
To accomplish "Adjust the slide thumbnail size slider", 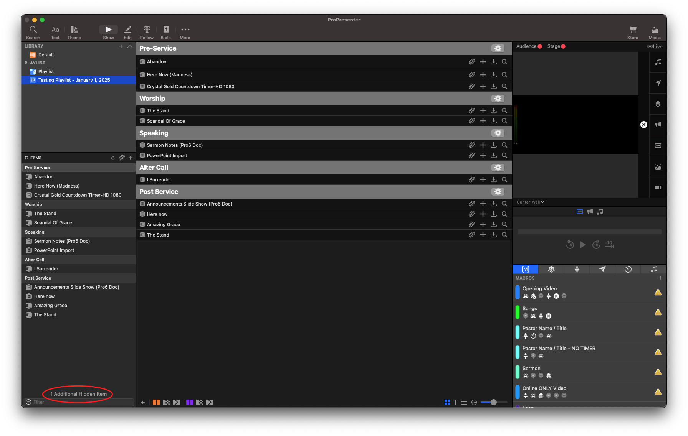I will pyautogui.click(x=494, y=402).
